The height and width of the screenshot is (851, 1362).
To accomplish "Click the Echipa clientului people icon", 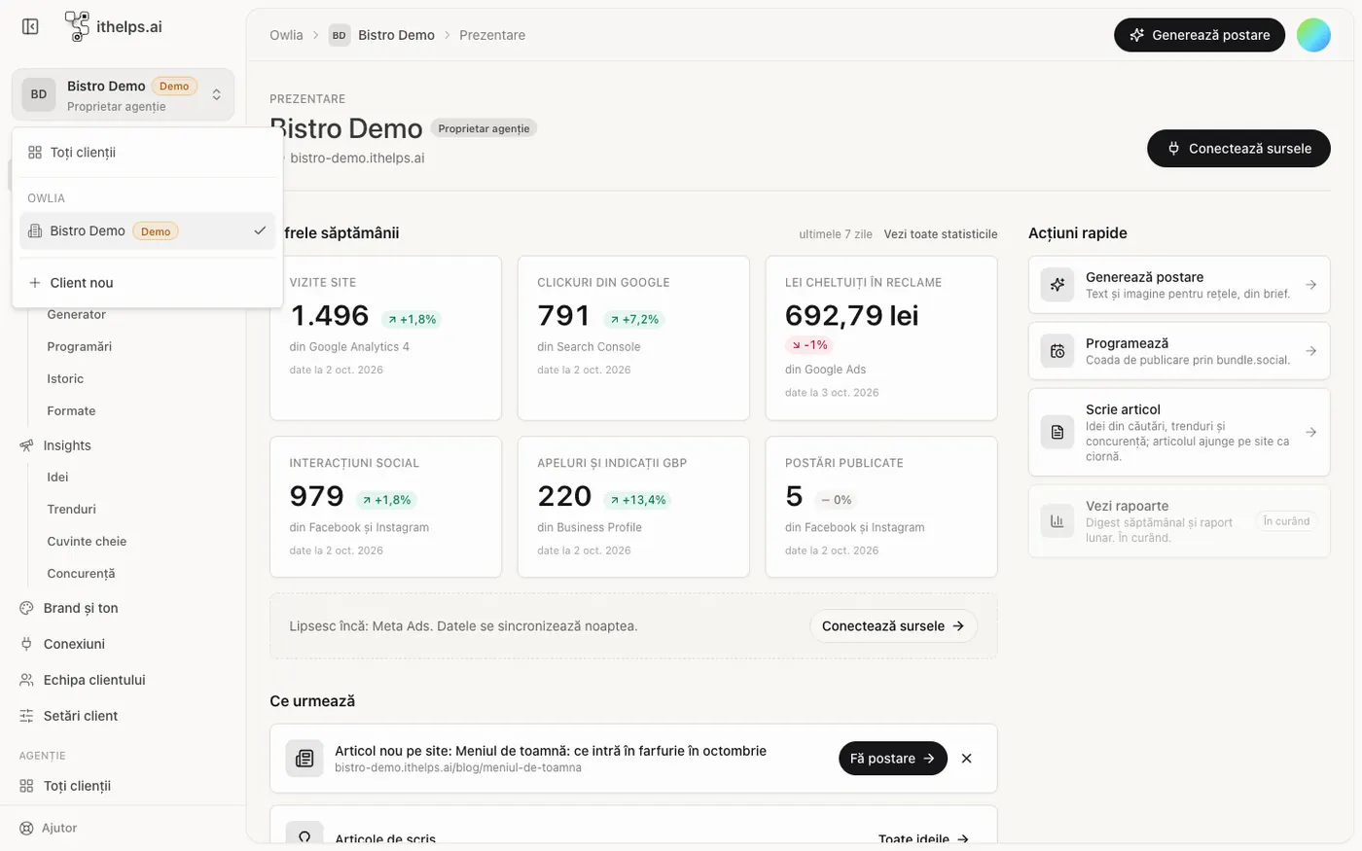I will click(26, 680).
